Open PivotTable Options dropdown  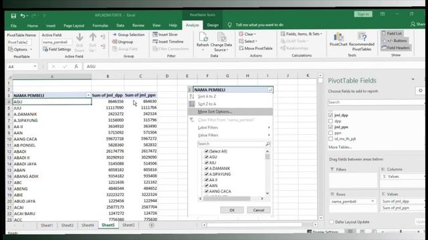point(31,49)
